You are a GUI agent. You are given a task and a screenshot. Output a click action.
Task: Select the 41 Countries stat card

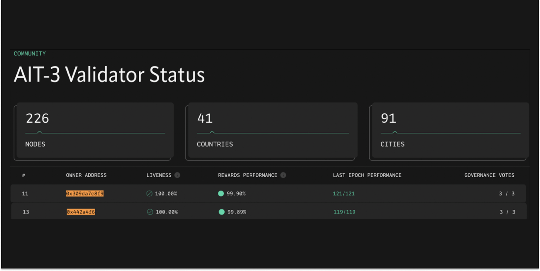click(272, 130)
